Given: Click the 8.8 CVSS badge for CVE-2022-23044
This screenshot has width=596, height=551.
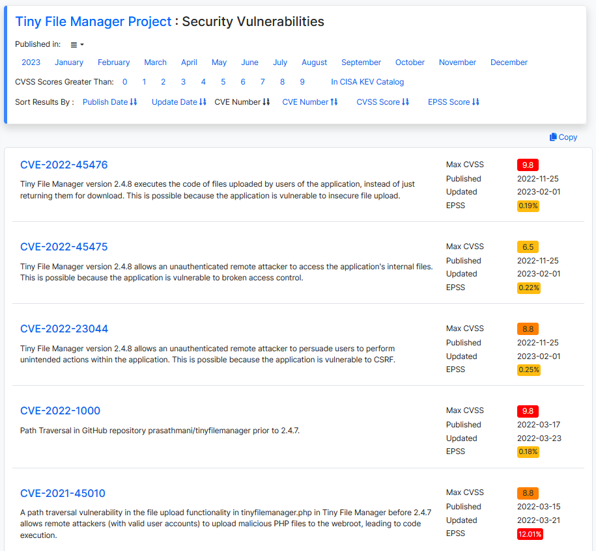Looking at the screenshot, I should (x=528, y=329).
